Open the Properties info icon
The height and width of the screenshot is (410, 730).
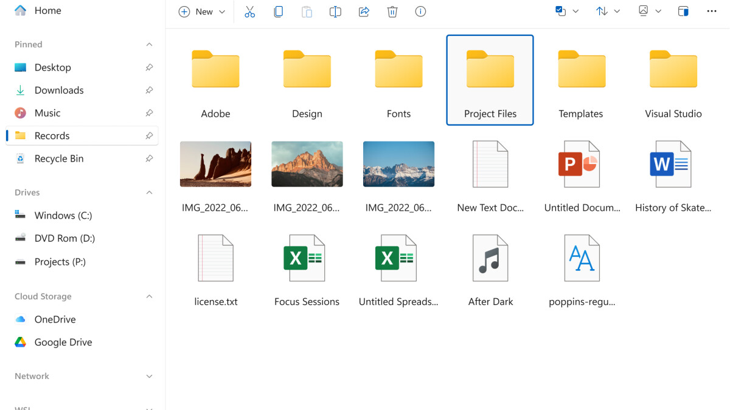pos(420,12)
